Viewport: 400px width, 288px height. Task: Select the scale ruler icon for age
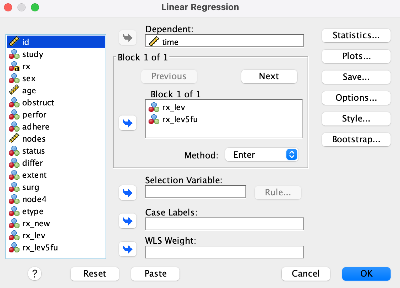[14, 91]
